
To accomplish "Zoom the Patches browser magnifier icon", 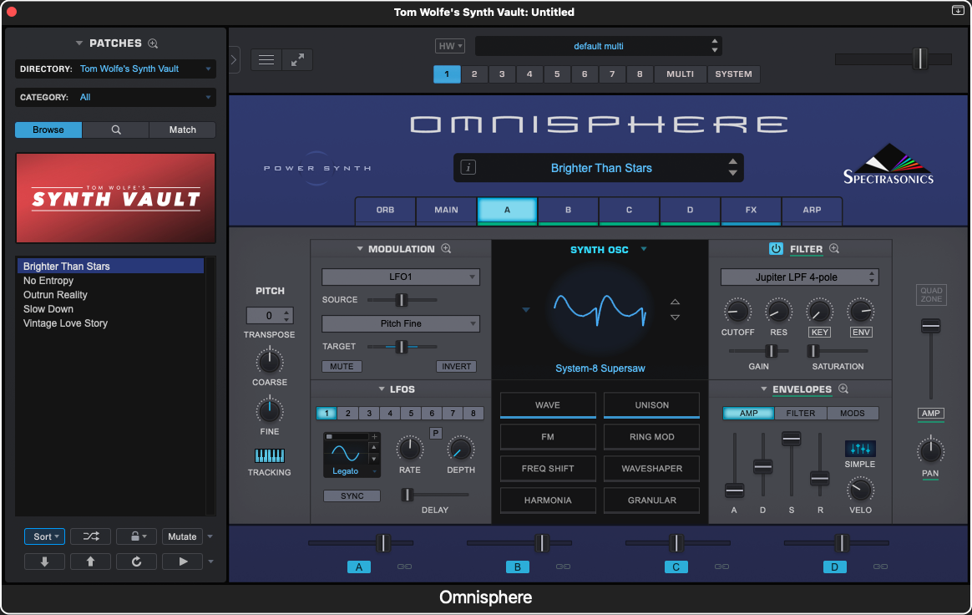I will click(153, 43).
